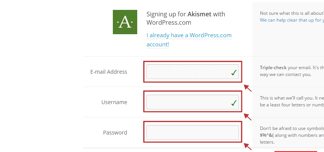This screenshot has width=324, height=152.
Task: Click the red arrow below E-mail field
Action: [x=248, y=88]
